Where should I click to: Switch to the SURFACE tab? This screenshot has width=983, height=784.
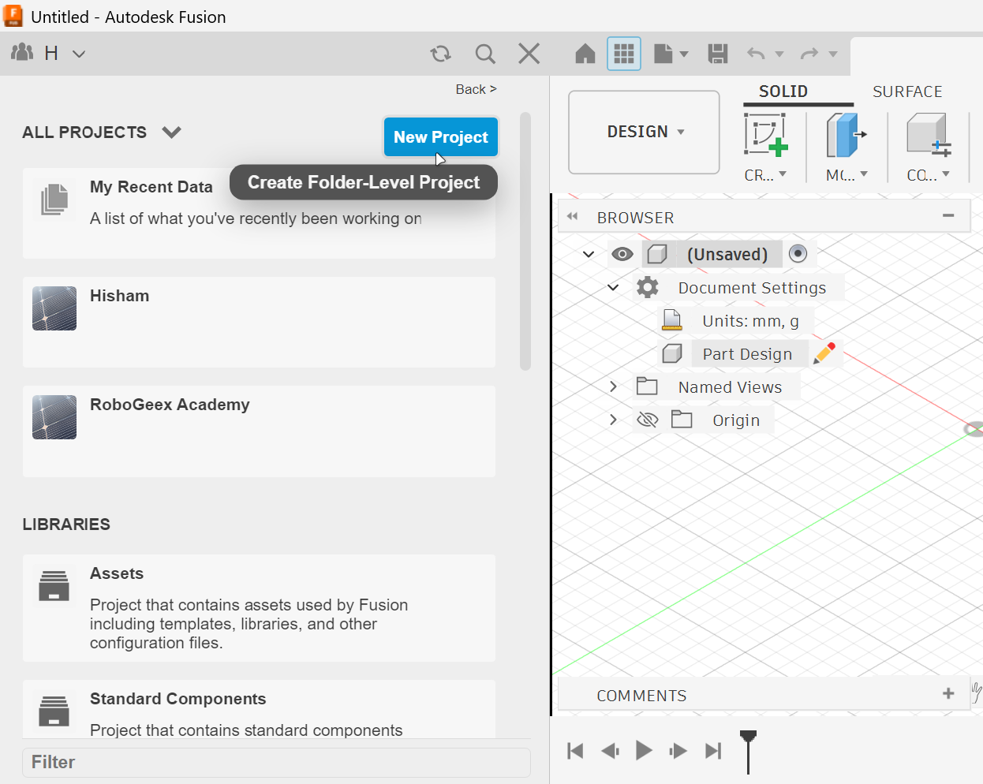tap(907, 91)
